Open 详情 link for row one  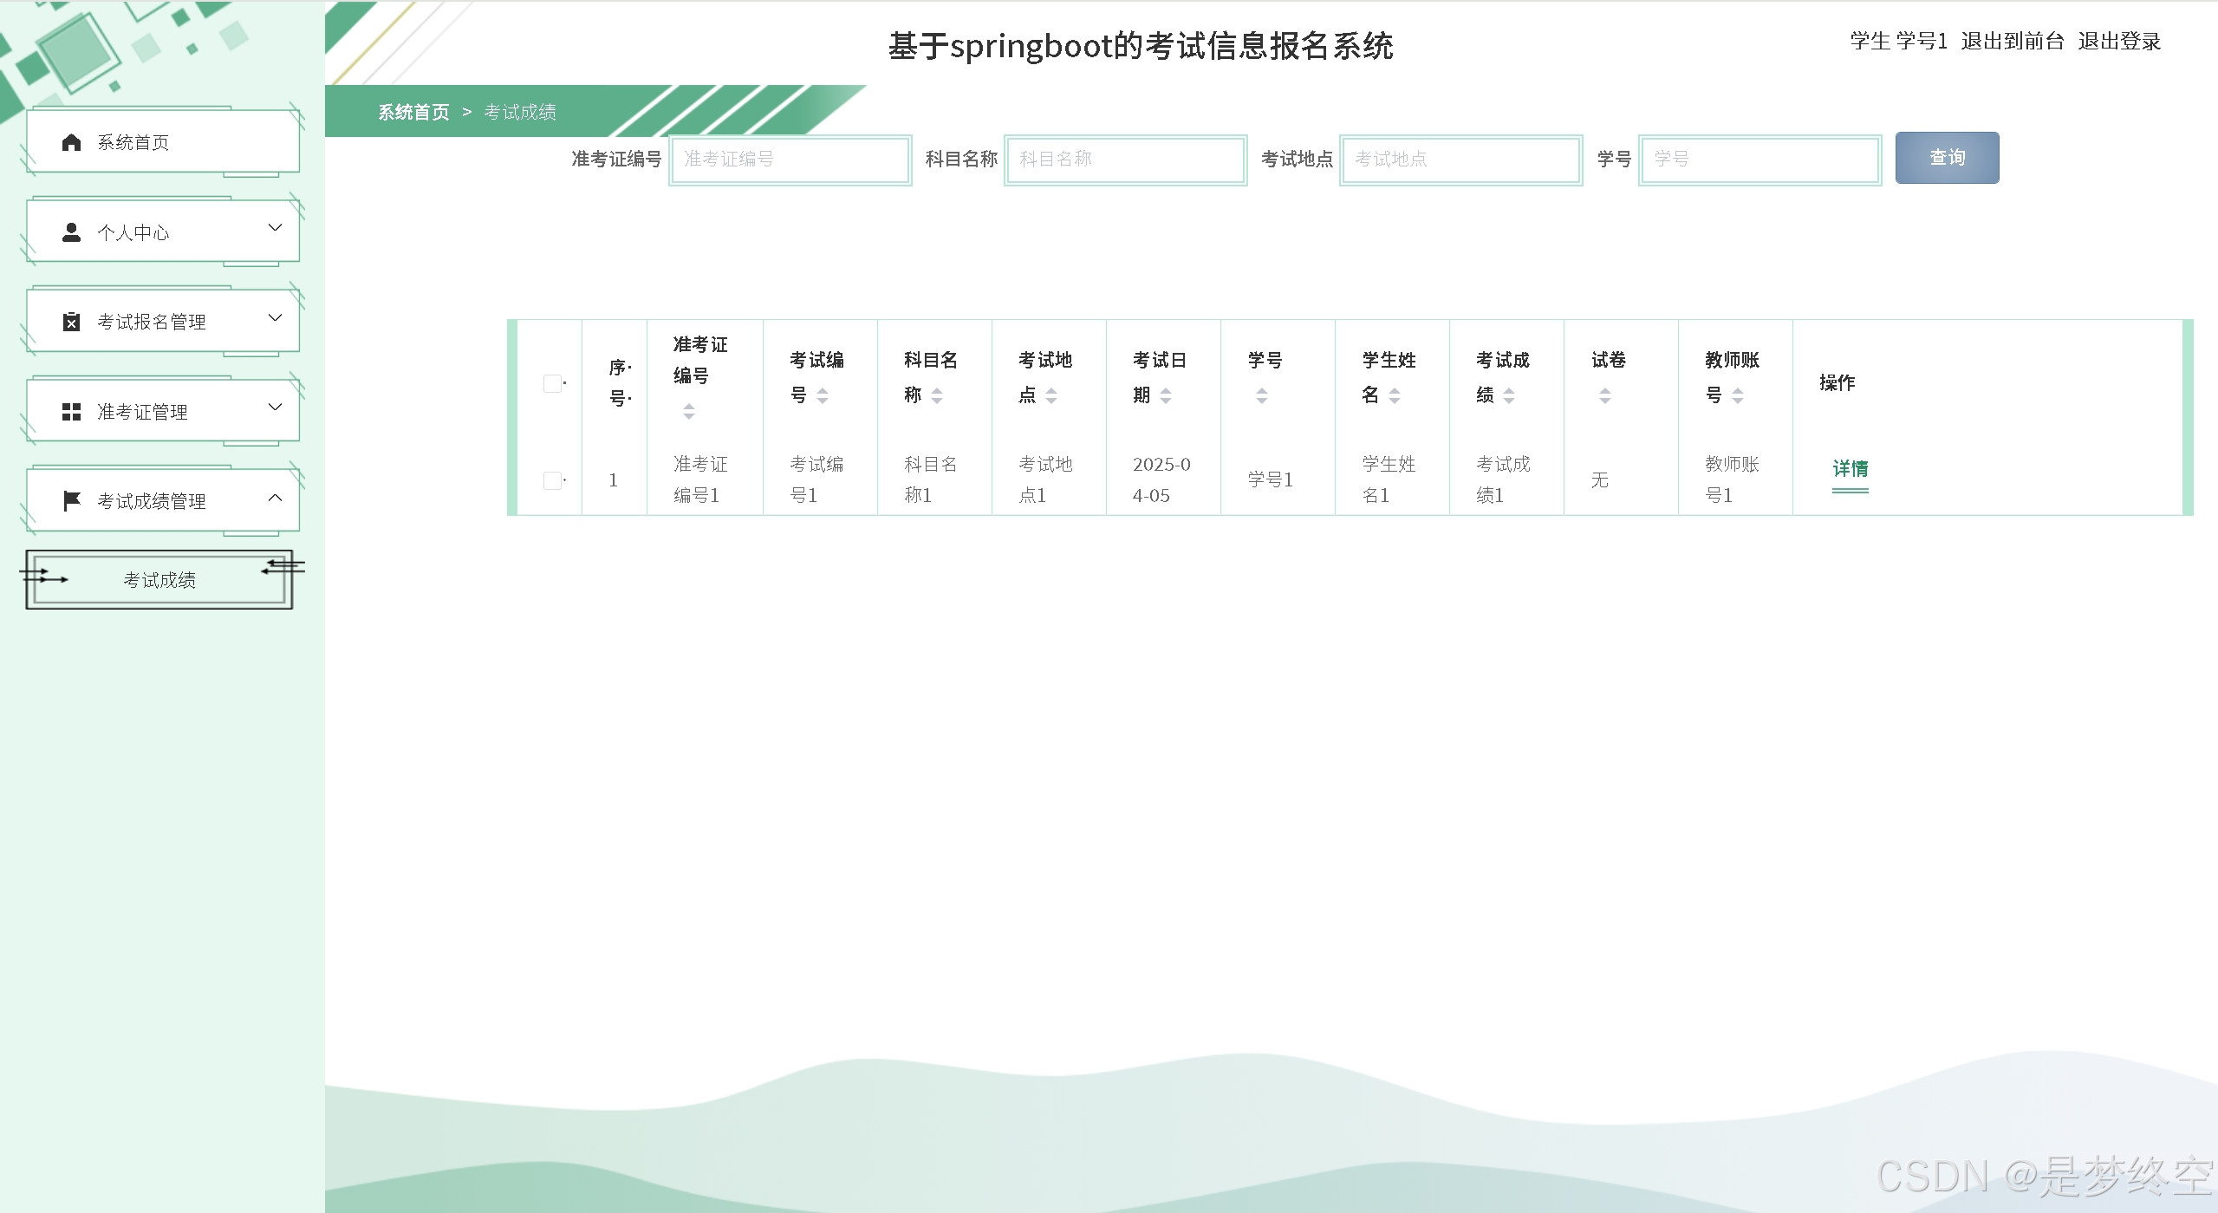point(1850,469)
